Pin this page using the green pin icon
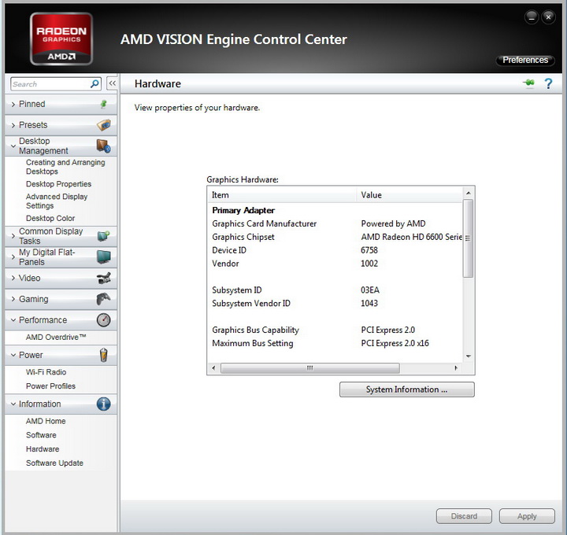567x535 pixels. click(x=529, y=83)
